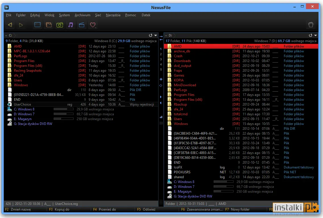Click F7 Nowy folder button
The width and height of the screenshot is (323, 218).
[237, 209]
